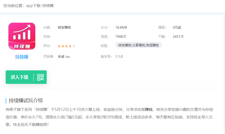
Task: Click the second orange rating star
Action: tap(63, 46)
